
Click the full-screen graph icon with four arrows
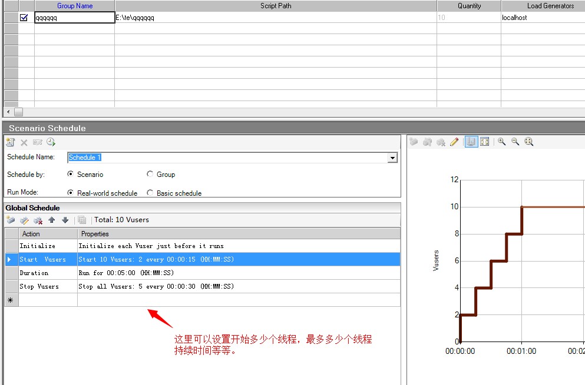(x=485, y=142)
